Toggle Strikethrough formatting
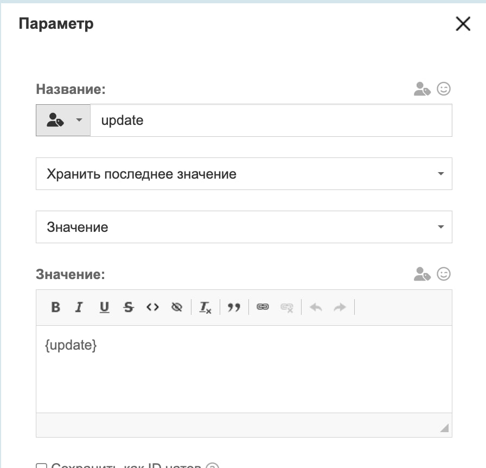Screen dimensions: 486x468 coord(129,307)
